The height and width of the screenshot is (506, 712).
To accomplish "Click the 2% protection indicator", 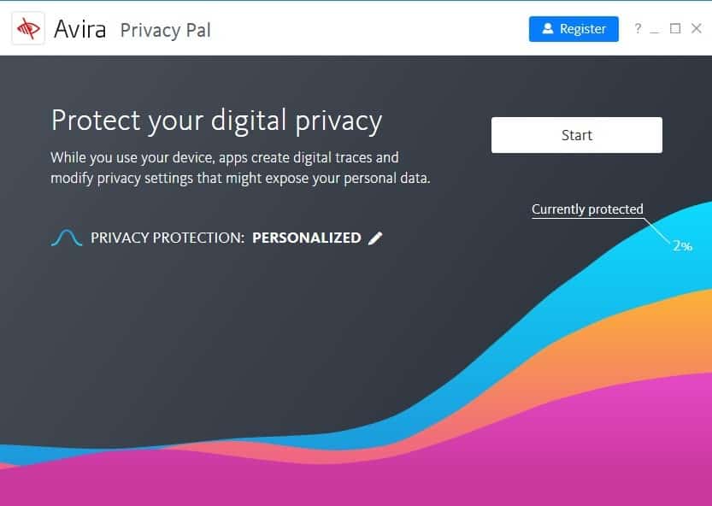I will tap(681, 245).
